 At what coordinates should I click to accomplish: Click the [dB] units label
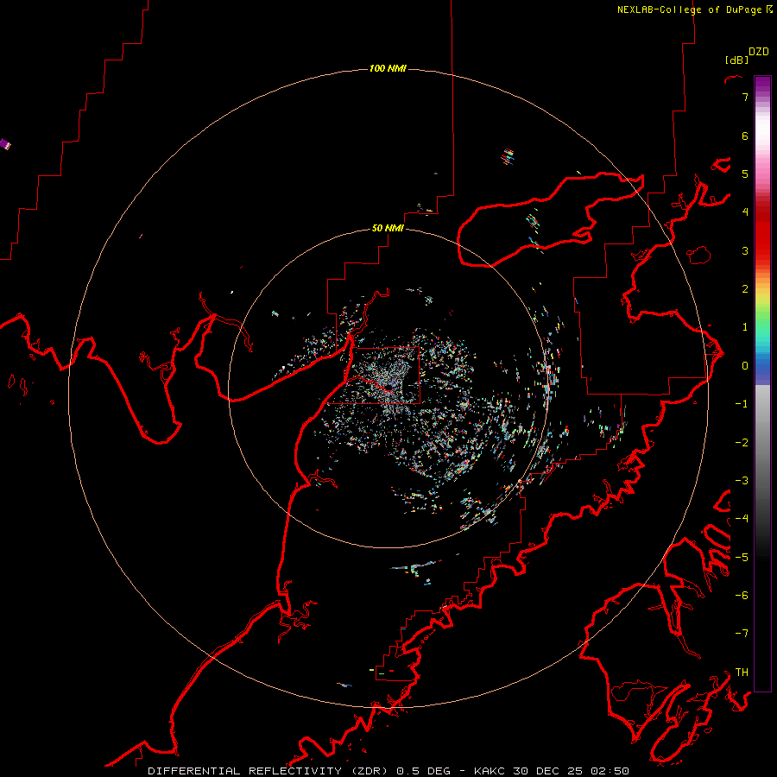coord(737,60)
